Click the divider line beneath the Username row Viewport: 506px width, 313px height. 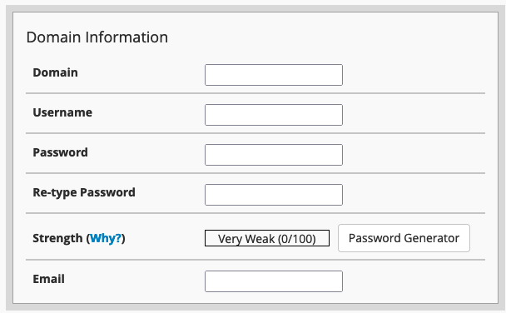pos(255,133)
